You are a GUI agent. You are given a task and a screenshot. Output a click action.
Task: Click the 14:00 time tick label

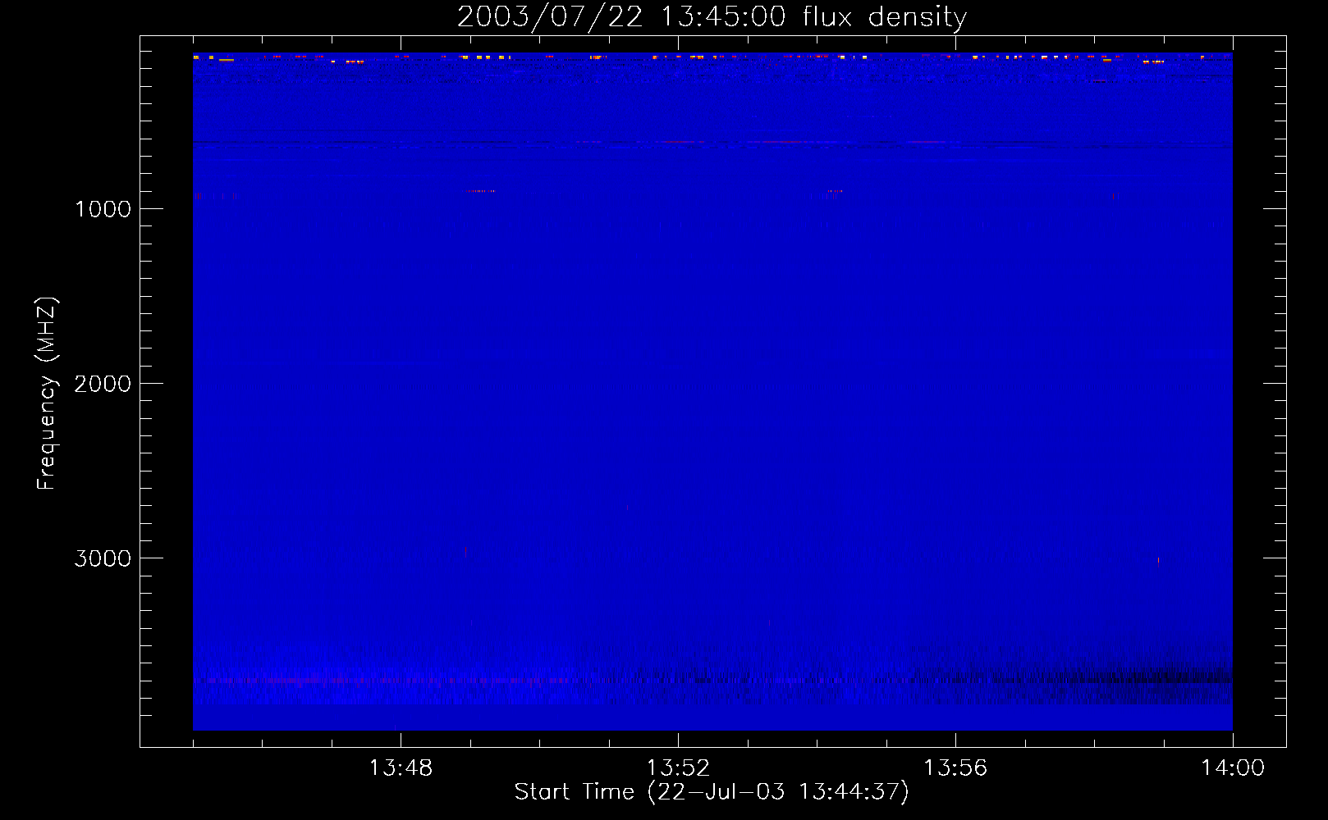(x=1233, y=768)
